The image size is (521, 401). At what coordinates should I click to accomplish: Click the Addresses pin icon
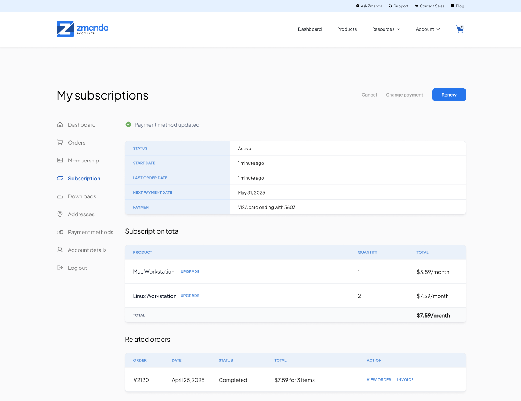coord(60,214)
